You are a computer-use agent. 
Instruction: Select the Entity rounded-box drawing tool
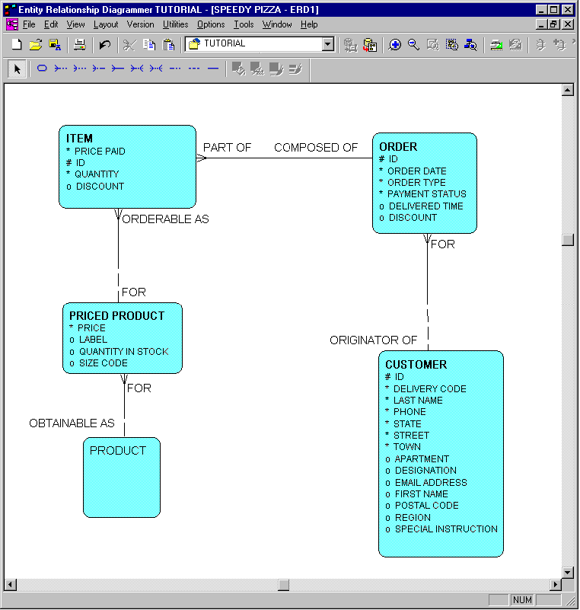tap(43, 69)
